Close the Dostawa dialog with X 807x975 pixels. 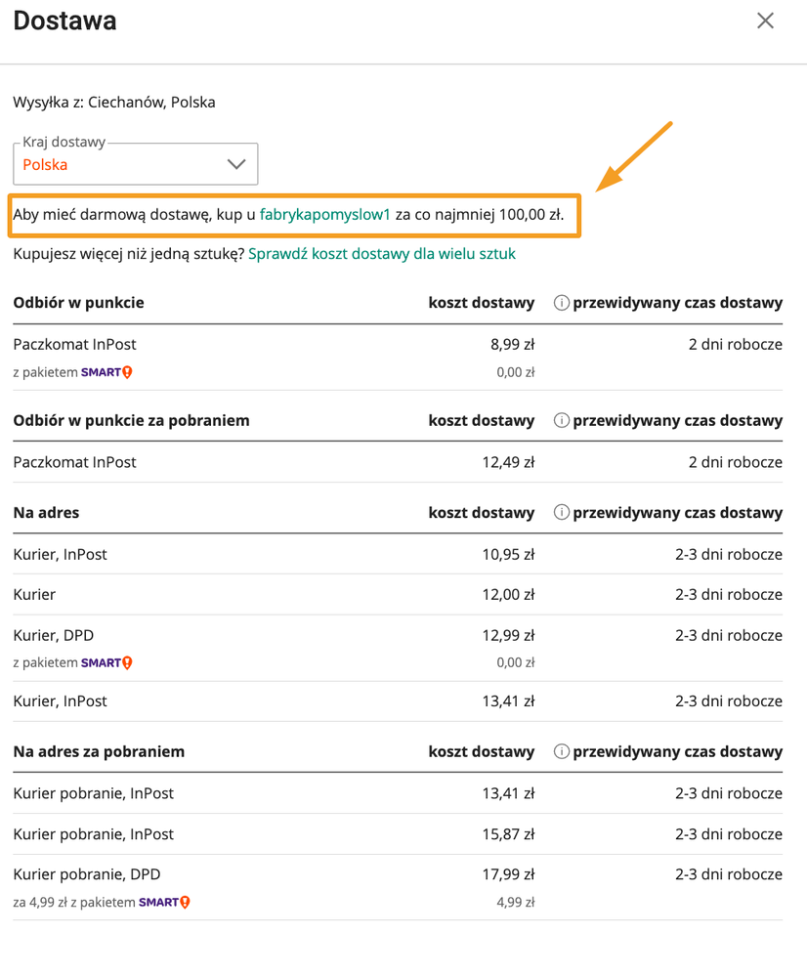pos(765,21)
